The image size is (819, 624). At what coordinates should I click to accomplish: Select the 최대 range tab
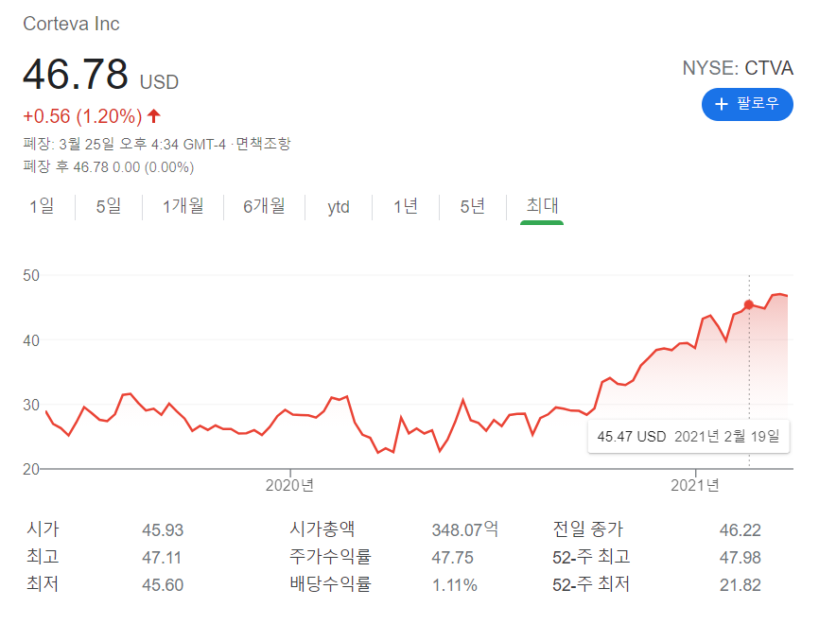click(x=542, y=206)
